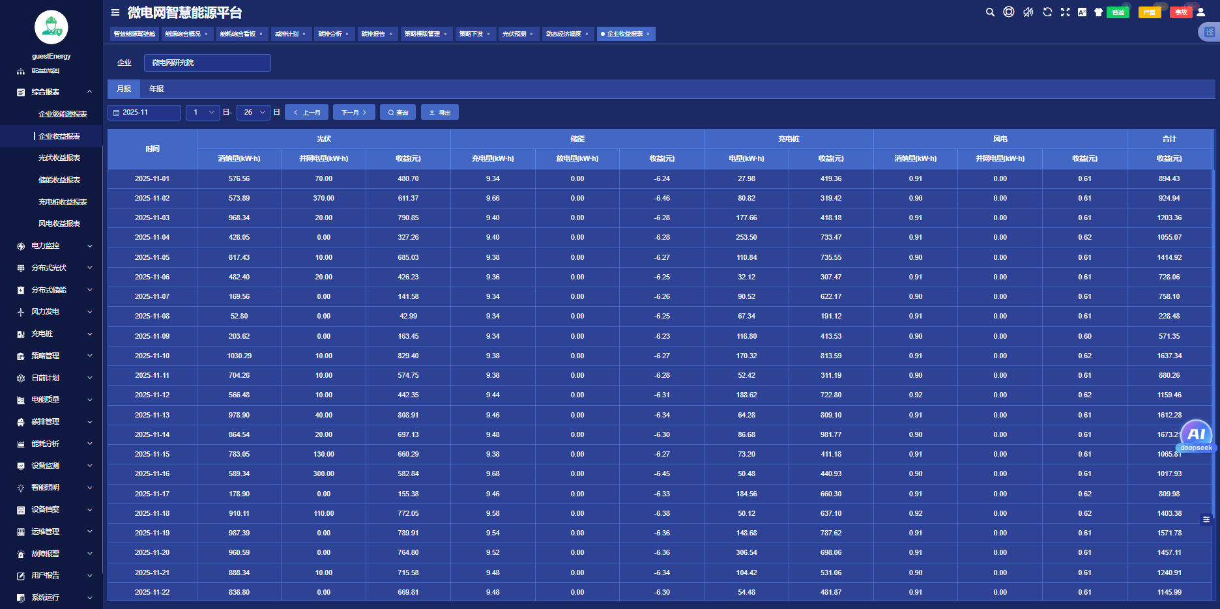Open the start day dropdown showing 1
This screenshot has width=1220, height=609.
203,113
